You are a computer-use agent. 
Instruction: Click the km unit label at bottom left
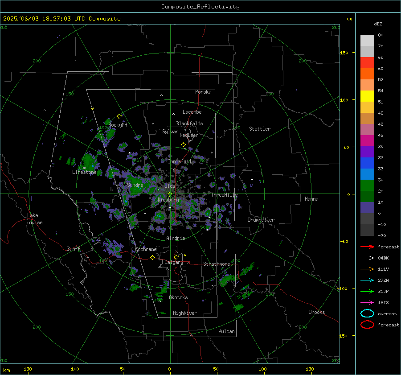[x=6, y=370]
